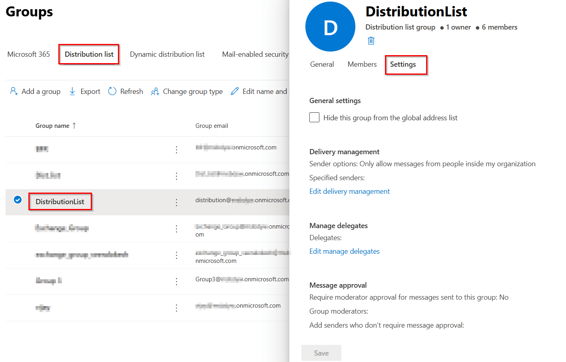Click the Edit name pencil icon
566x362 pixels.
(235, 91)
